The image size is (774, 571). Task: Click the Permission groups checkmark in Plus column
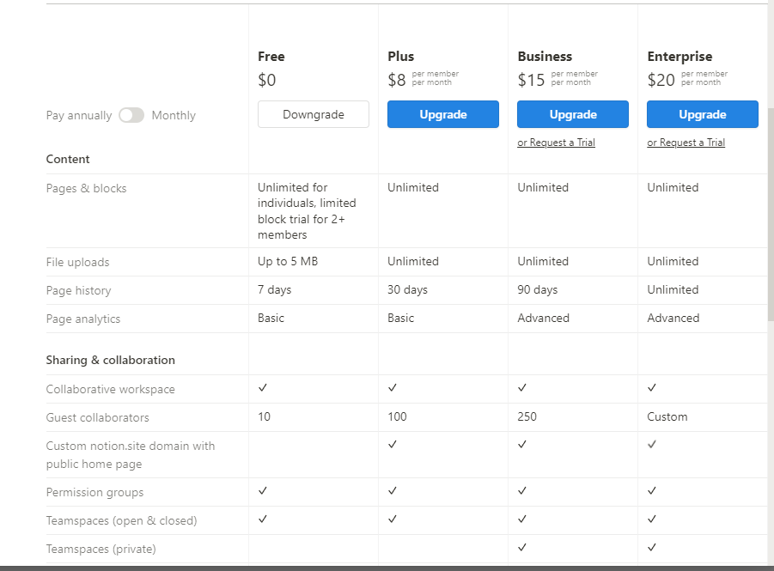[393, 491]
